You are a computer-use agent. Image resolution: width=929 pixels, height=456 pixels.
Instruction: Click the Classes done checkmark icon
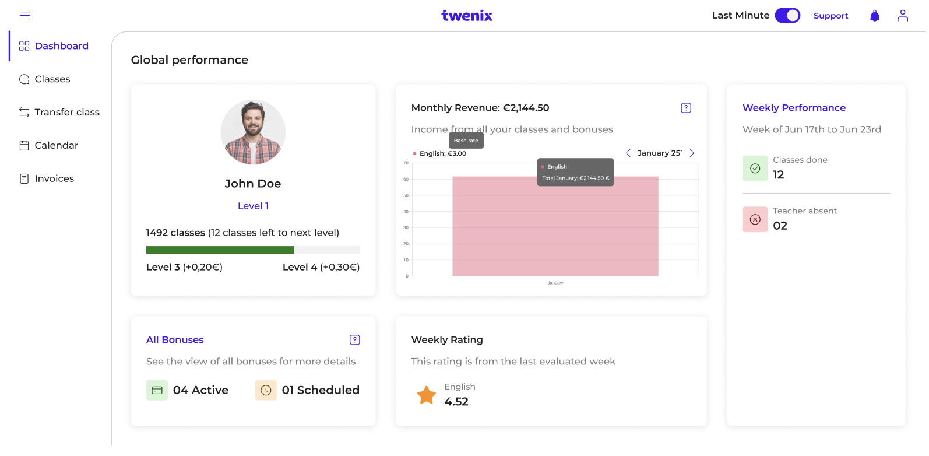pos(755,169)
